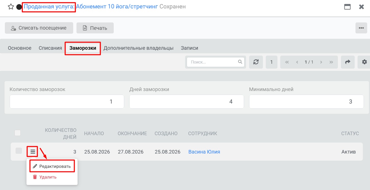Click the Количество дней column header
This screenshot has width=370, height=190.
pyautogui.click(x=61, y=134)
